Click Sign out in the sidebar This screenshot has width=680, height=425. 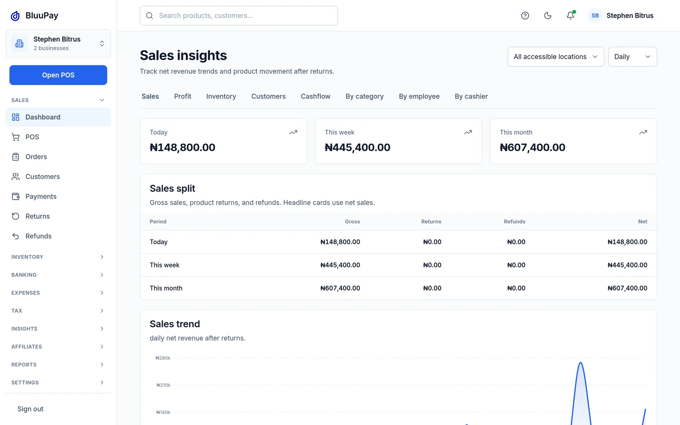click(x=30, y=409)
